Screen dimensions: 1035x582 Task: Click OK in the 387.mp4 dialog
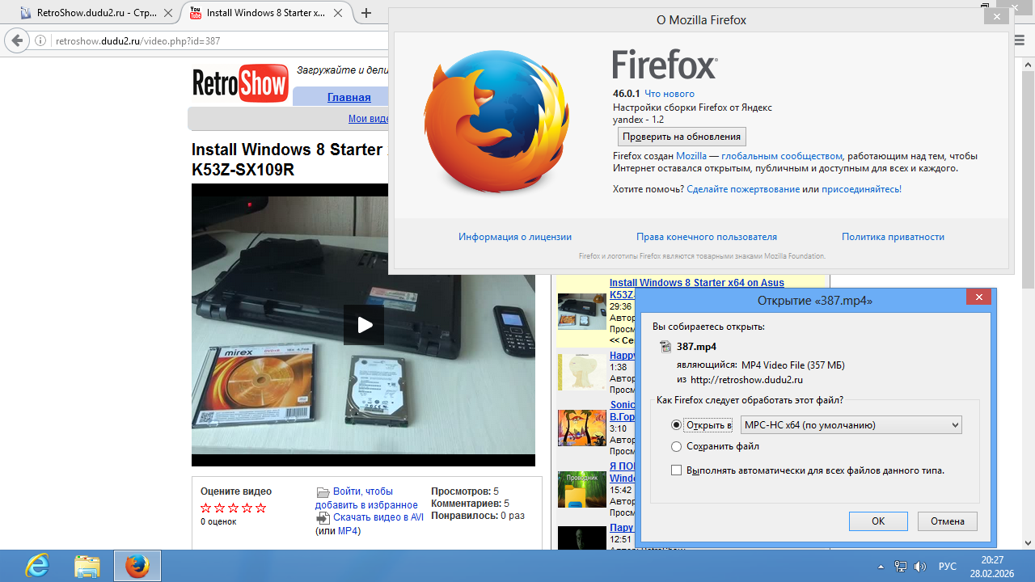pyautogui.click(x=878, y=521)
